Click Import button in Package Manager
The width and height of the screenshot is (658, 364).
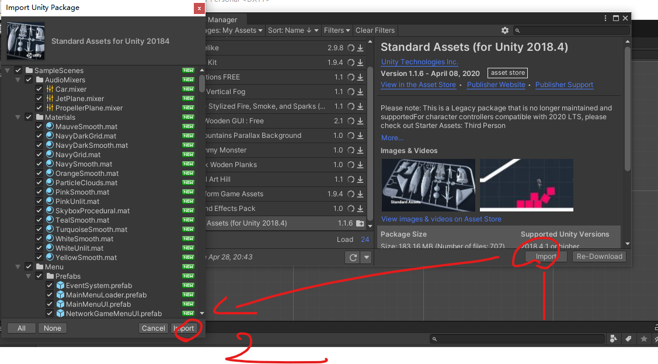[546, 256]
